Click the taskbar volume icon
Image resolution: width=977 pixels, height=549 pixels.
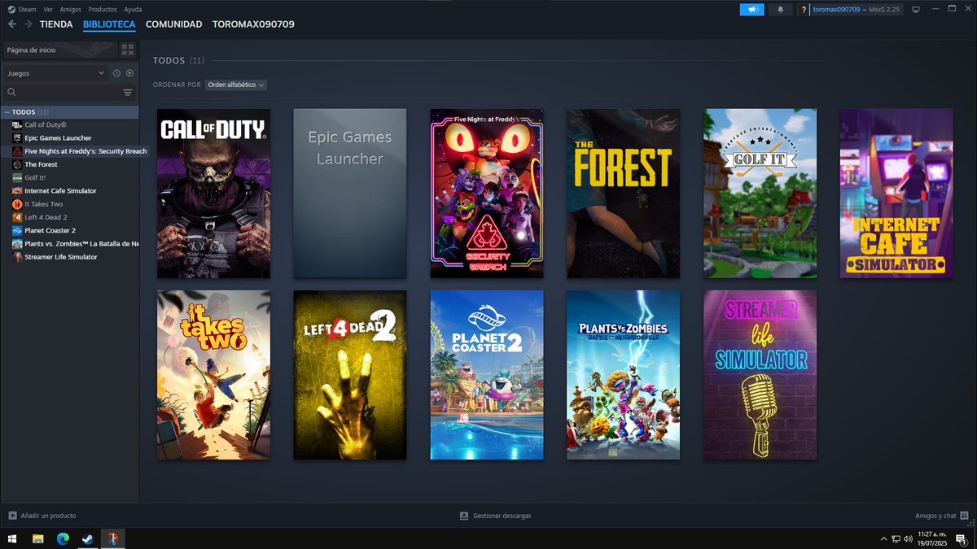pos(908,538)
